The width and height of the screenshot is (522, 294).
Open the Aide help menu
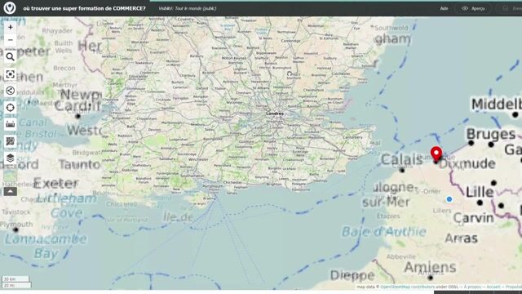[x=444, y=8]
